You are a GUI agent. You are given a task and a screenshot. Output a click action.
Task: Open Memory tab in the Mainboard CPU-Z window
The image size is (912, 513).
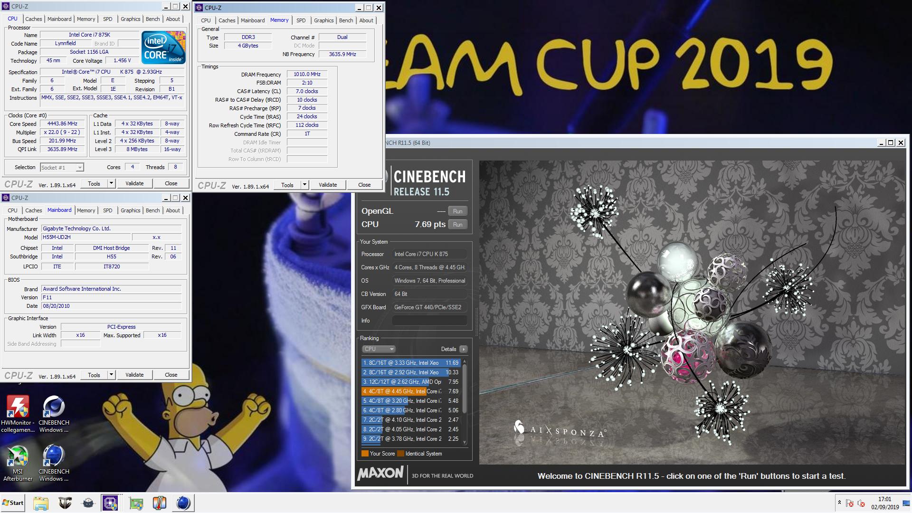(x=86, y=210)
